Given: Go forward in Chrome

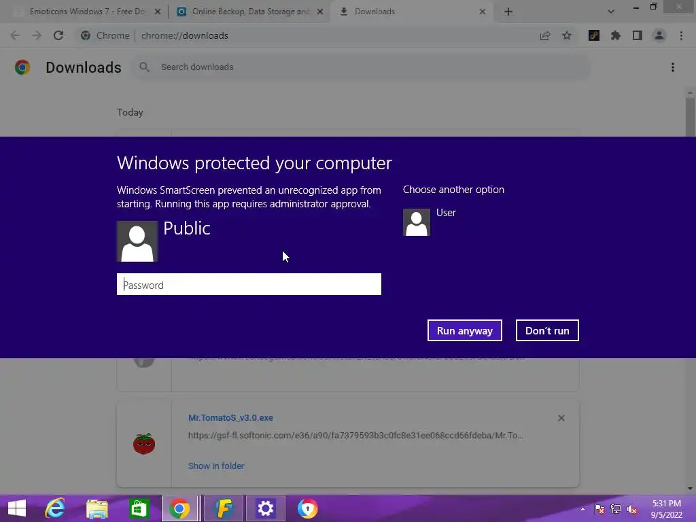Looking at the screenshot, I should (x=37, y=35).
